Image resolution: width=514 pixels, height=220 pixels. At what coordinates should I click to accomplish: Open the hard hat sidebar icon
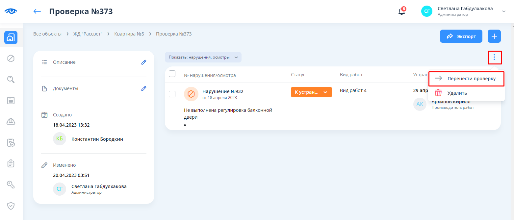click(11, 121)
